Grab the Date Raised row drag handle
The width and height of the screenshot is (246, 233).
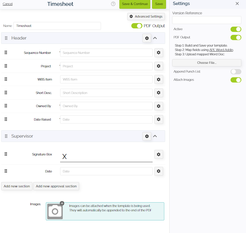click(6, 119)
